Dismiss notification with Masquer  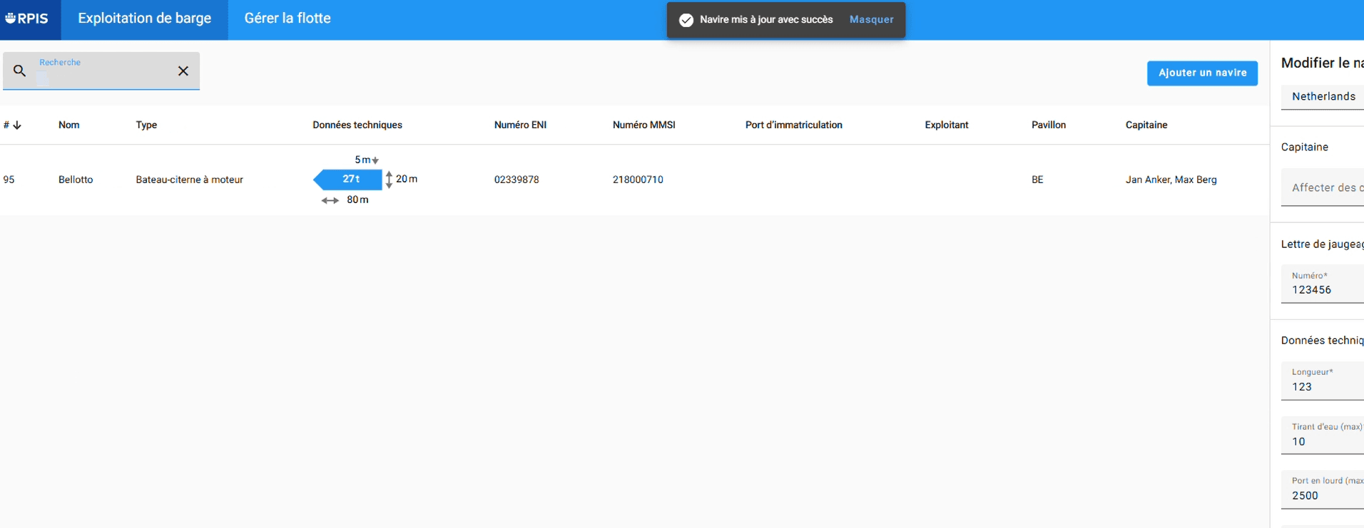[x=871, y=20]
